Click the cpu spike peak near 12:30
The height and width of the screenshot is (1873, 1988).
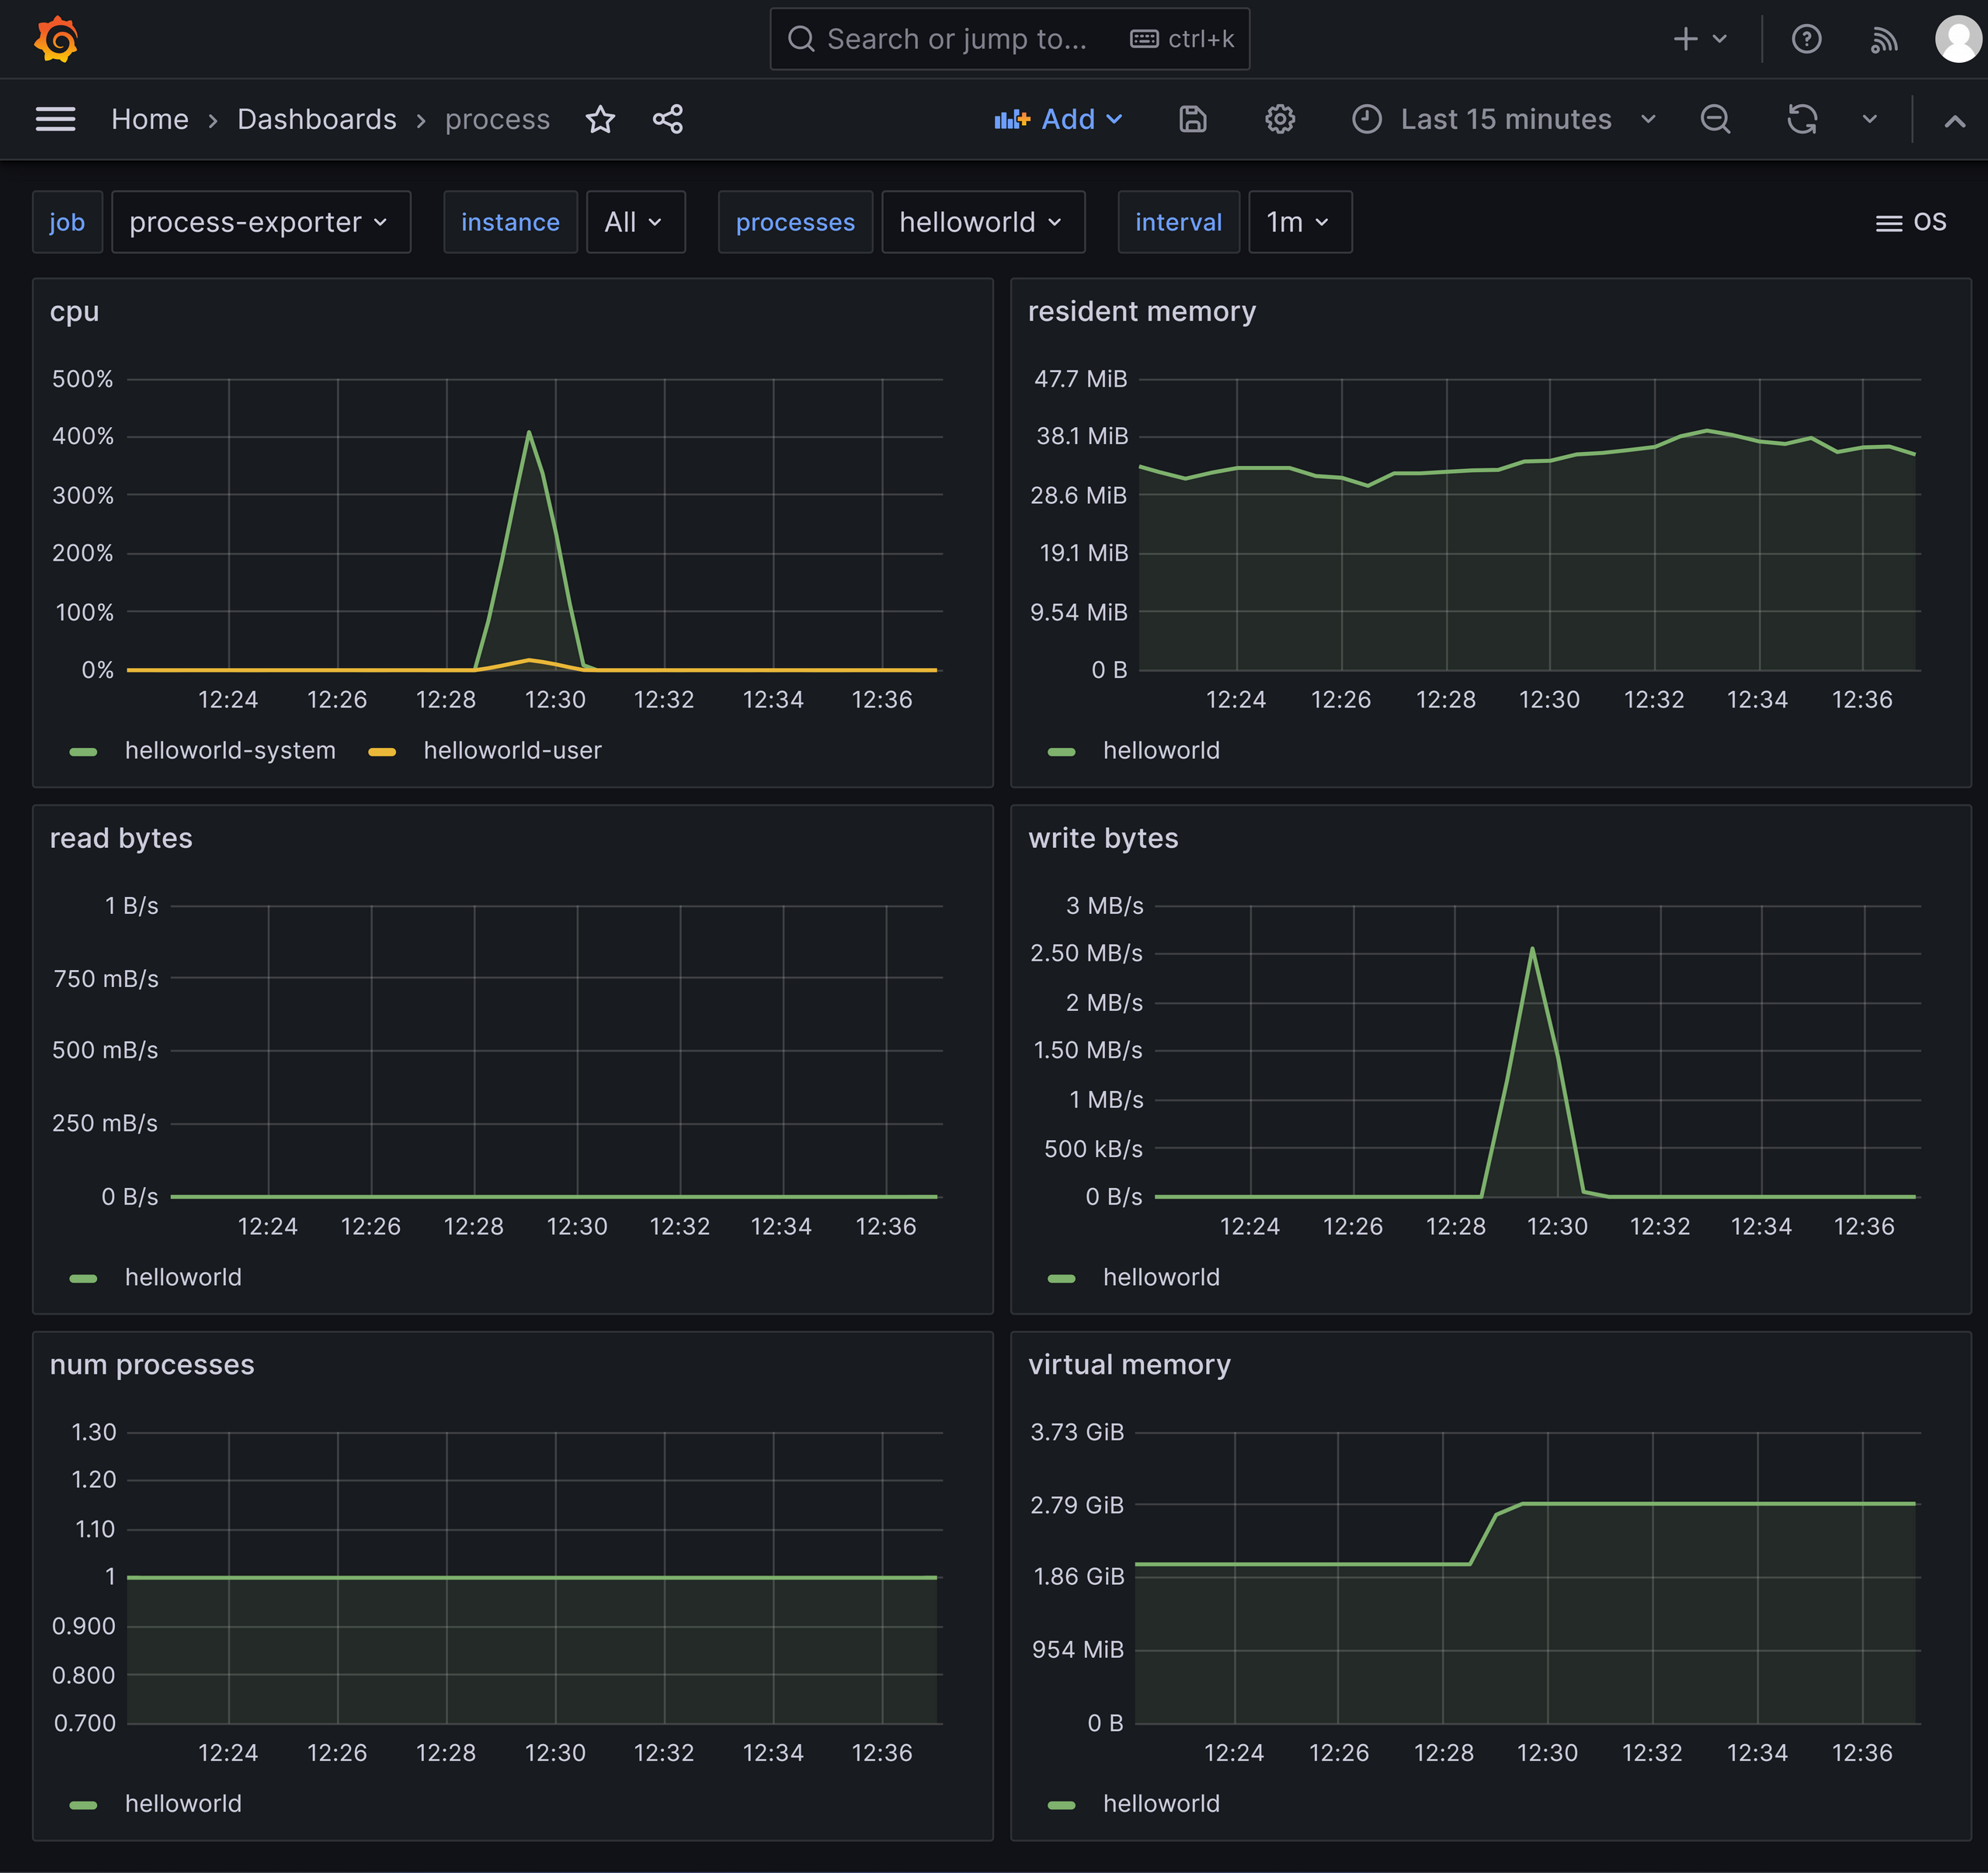click(x=529, y=432)
